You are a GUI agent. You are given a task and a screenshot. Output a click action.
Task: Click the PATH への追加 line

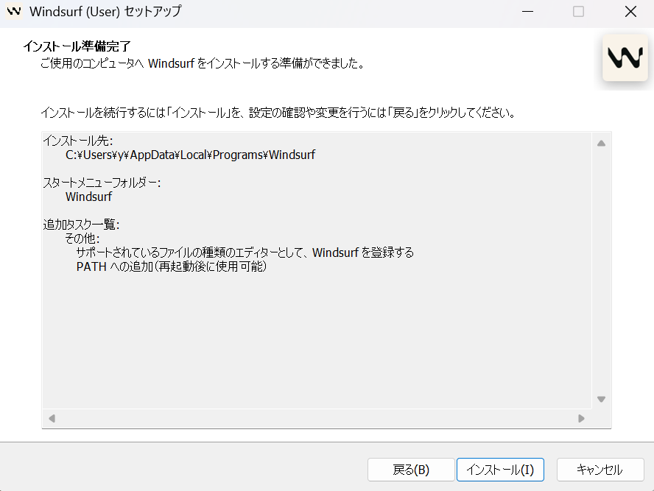172,266
